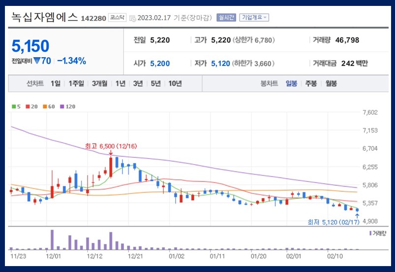
Task: Click the tallest volume bar at 12/01
Action: tap(52, 239)
